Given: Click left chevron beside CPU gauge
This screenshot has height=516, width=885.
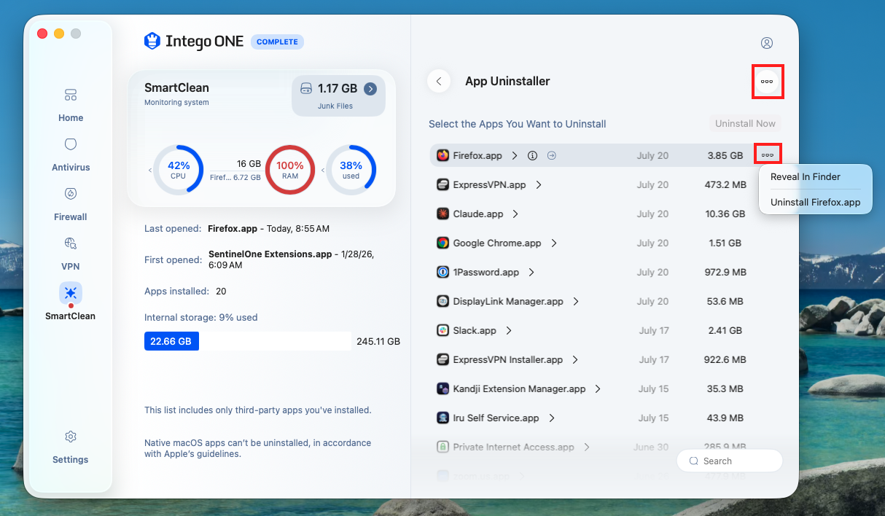Looking at the screenshot, I should [150, 170].
